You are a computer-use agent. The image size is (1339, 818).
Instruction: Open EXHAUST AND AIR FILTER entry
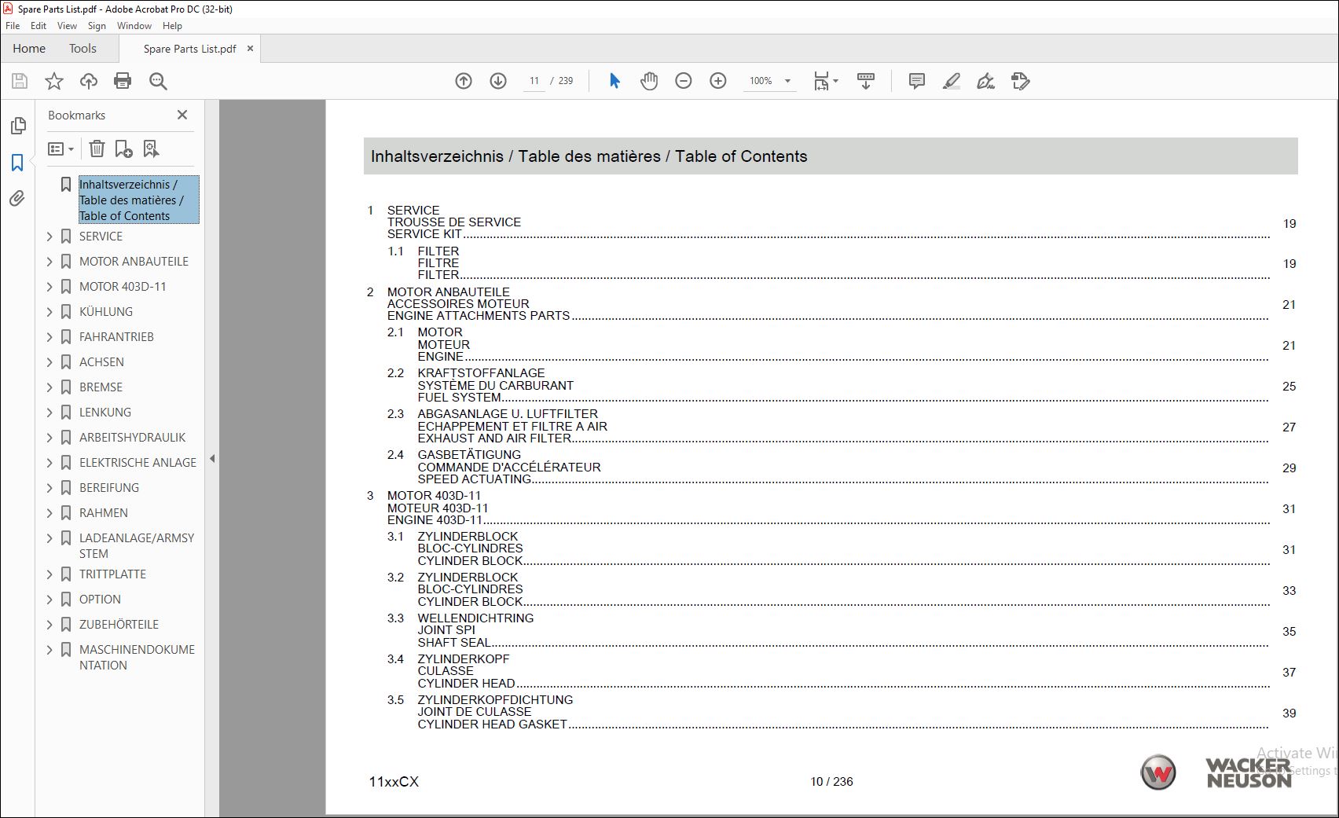494,438
